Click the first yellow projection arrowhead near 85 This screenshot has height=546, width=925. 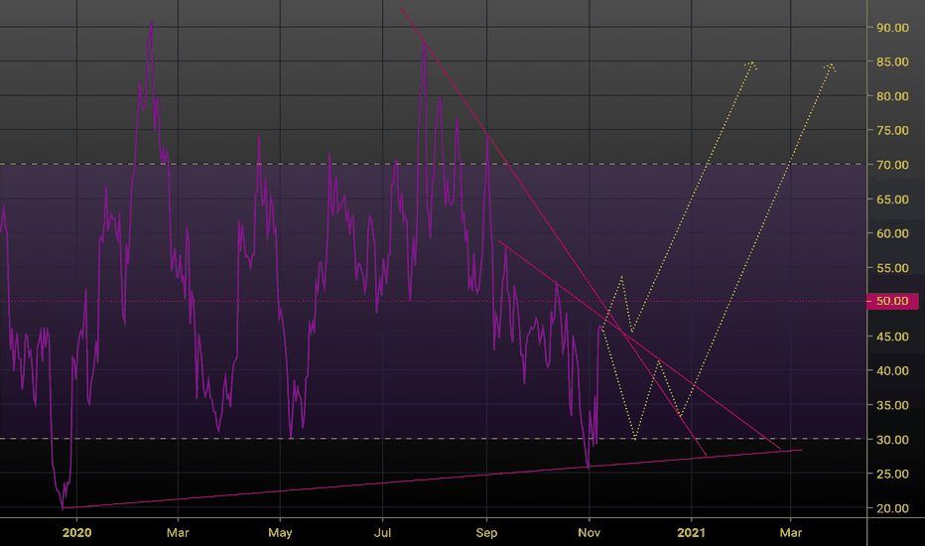751,65
